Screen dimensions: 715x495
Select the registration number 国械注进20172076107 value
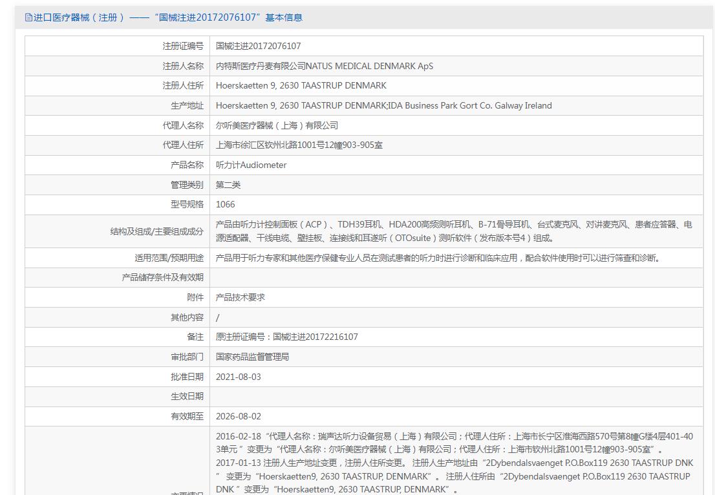click(258, 46)
